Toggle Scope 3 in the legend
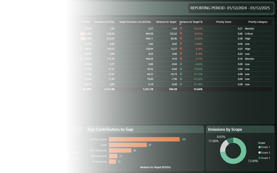This screenshot has height=173, width=277. click(264, 153)
